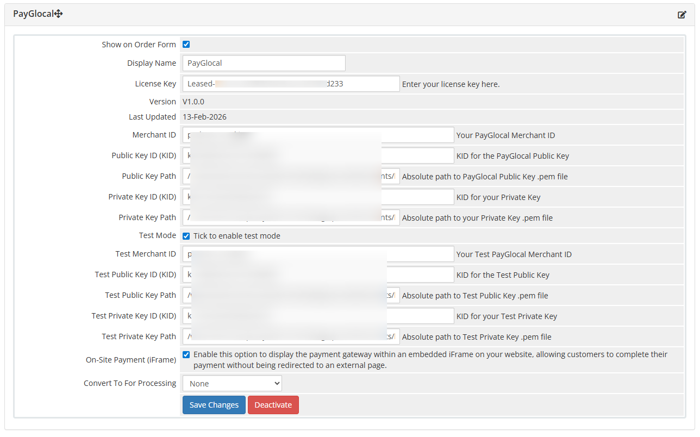Click the red Deactivate button

pyautogui.click(x=273, y=405)
